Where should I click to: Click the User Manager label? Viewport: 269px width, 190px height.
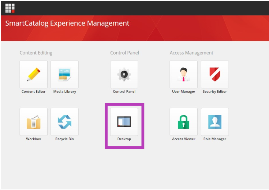pos(184,92)
